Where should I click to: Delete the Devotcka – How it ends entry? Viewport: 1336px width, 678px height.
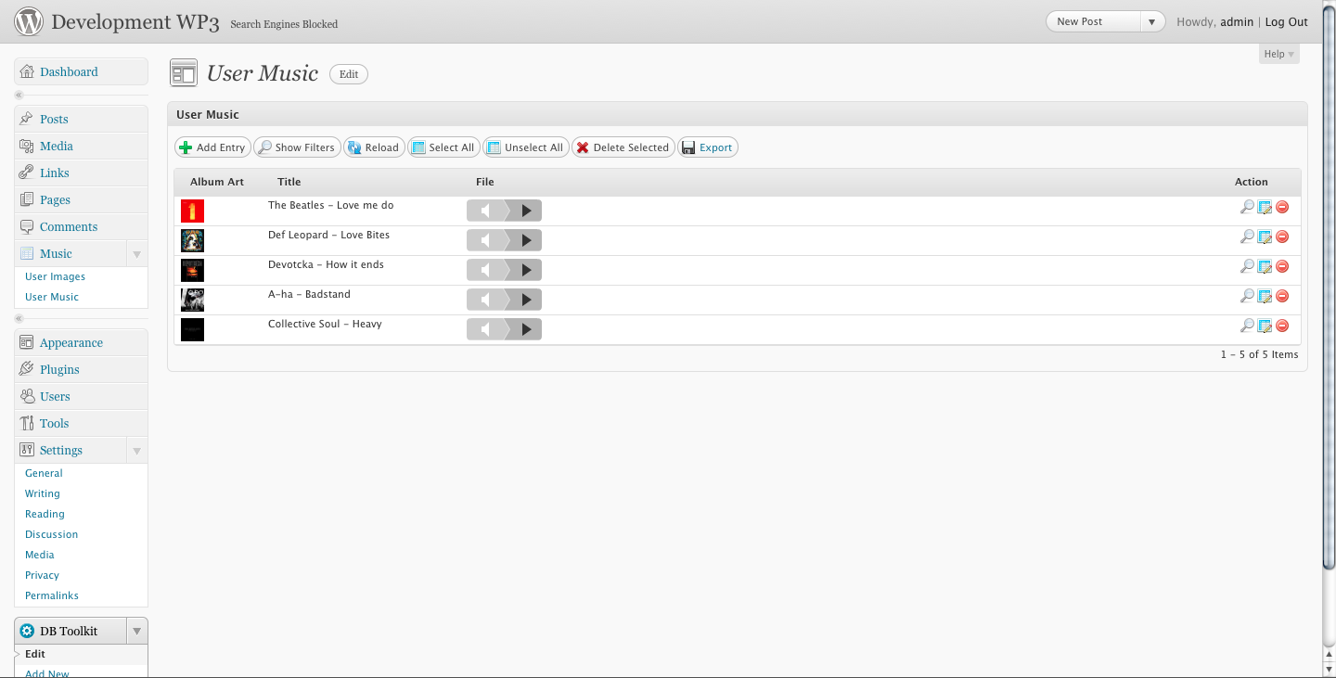click(1282, 266)
